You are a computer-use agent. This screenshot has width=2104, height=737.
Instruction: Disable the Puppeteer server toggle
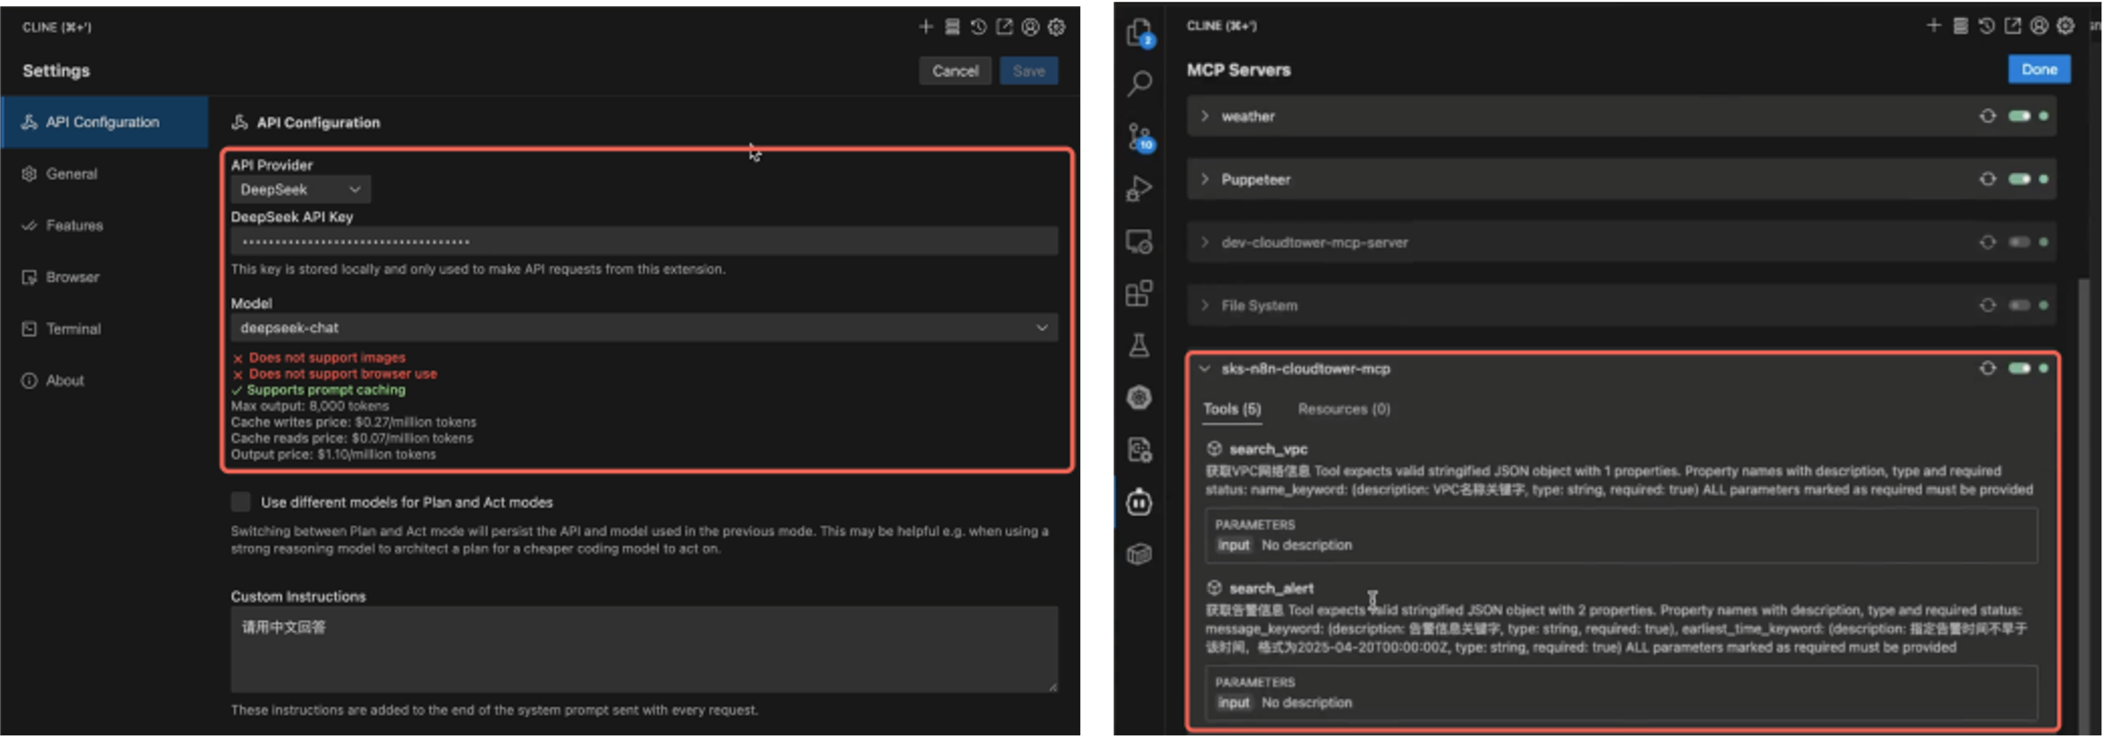tap(2019, 179)
